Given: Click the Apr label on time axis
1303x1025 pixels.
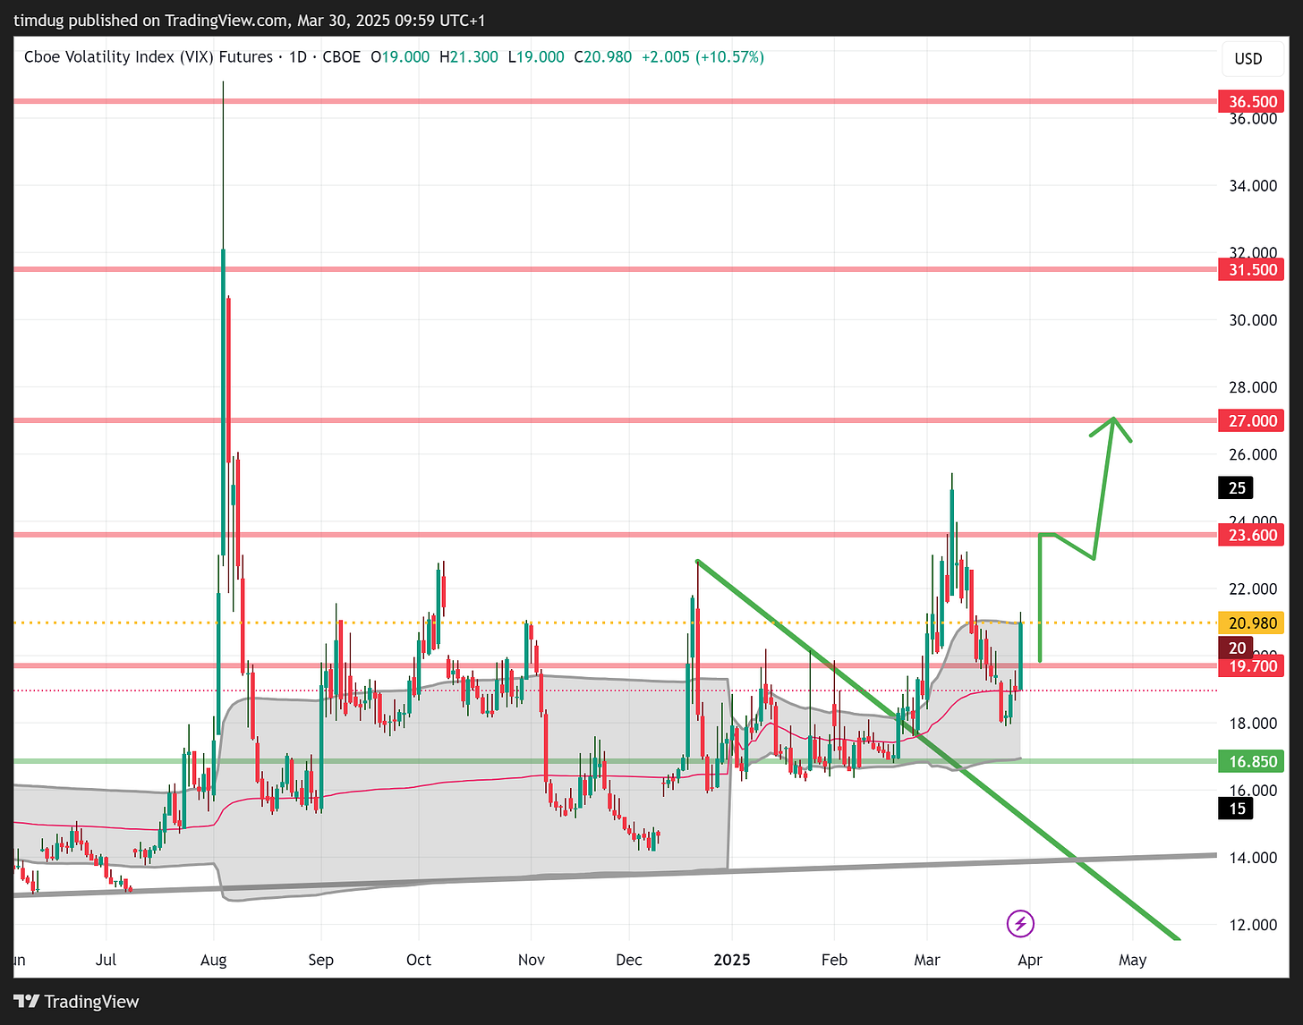Looking at the screenshot, I should coord(1030,960).
